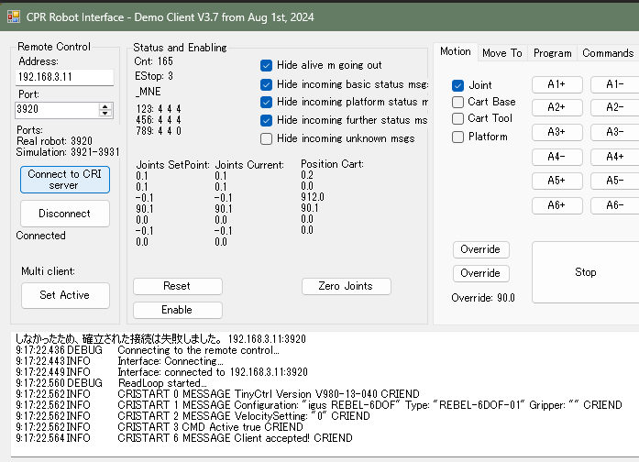Click the app icon in title bar
The image size is (639, 462).
point(14,15)
